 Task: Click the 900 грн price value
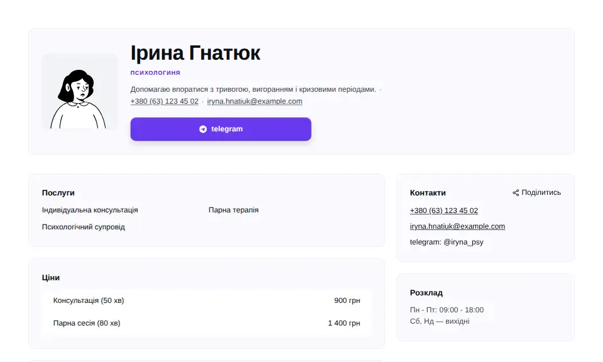347,300
